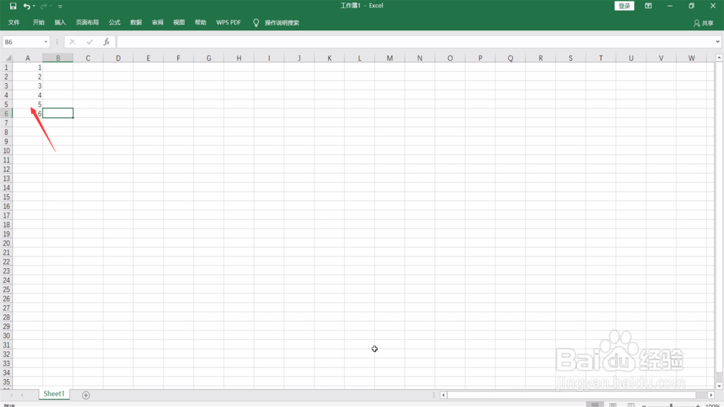This screenshot has width=724, height=407.
Task: Click the zoom slider handle
Action: 671,405
